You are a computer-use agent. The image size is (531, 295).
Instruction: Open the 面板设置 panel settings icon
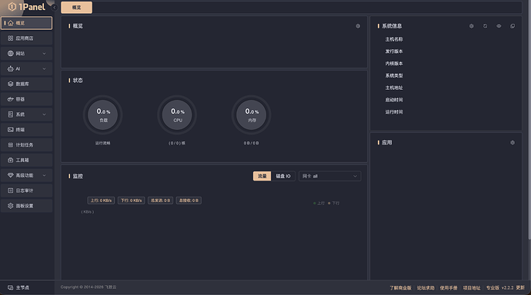pos(11,205)
